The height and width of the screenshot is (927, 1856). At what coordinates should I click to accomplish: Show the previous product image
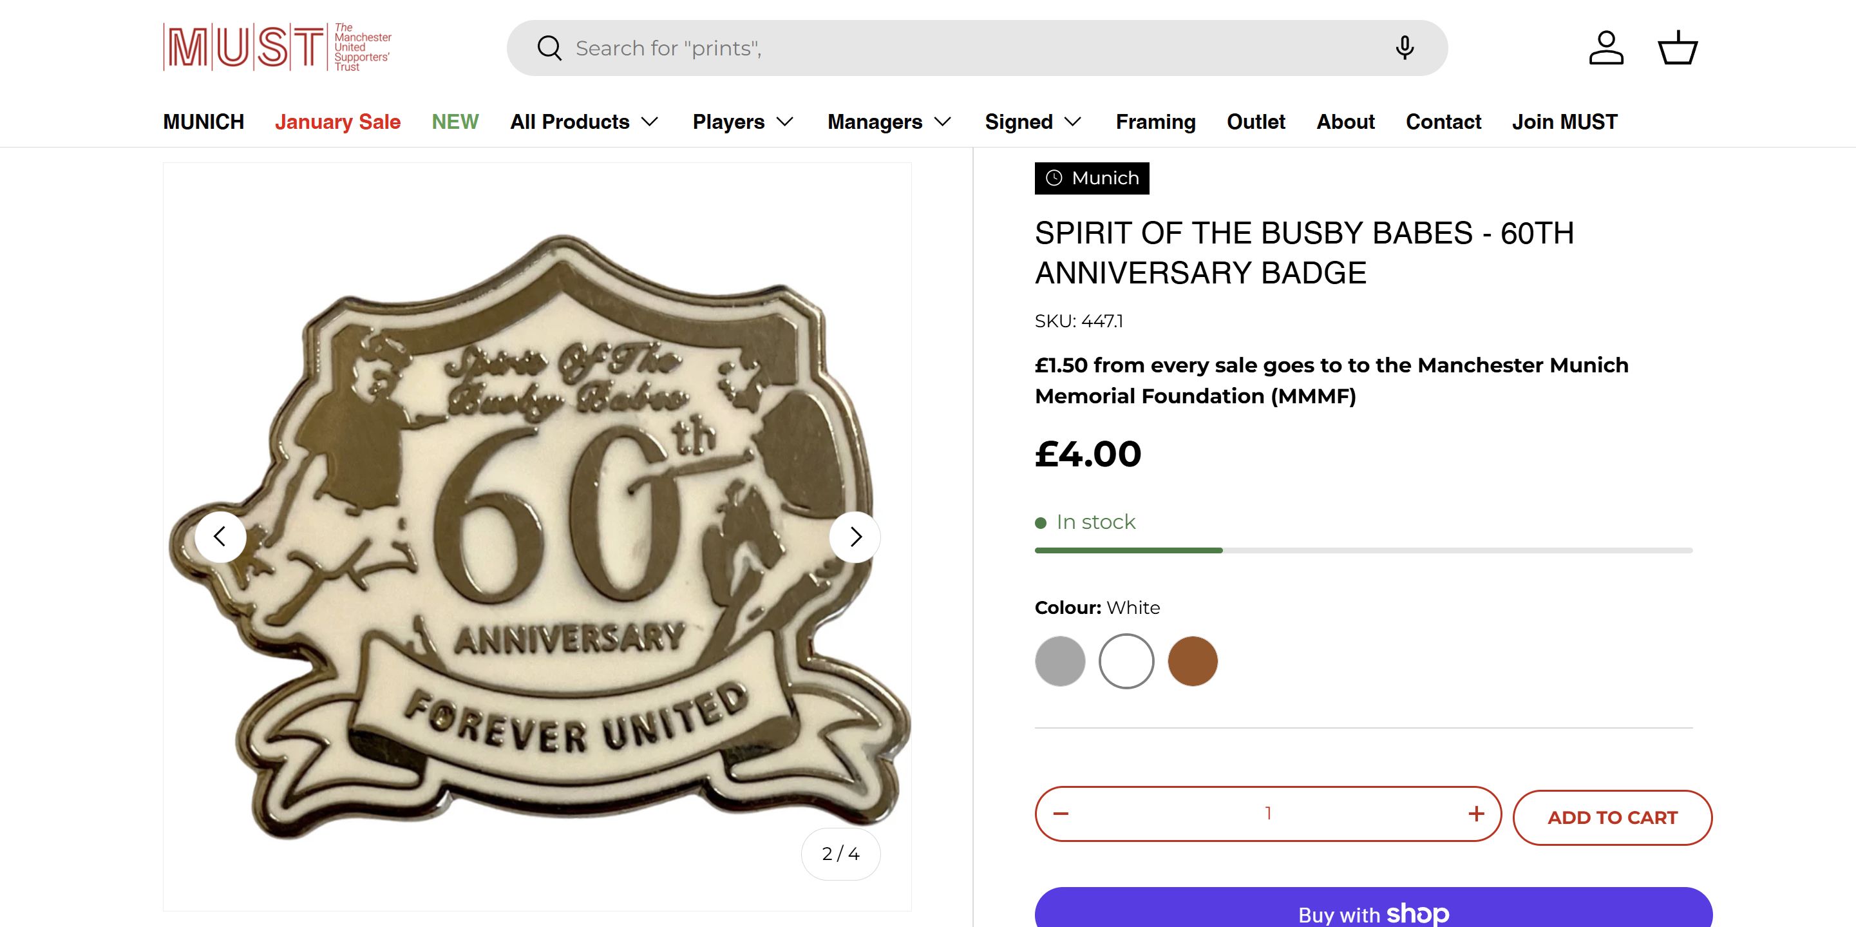[220, 537]
